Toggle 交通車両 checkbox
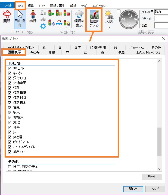The width and height of the screenshot is (168, 195). 10,83
